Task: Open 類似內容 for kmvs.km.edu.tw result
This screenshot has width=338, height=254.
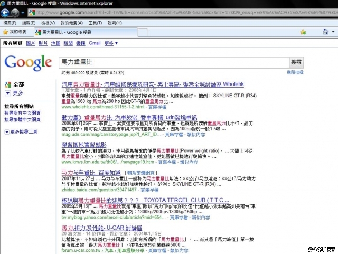Action: (x=189, y=162)
